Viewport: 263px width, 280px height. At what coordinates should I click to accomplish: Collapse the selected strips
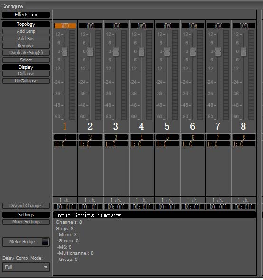(x=26, y=74)
